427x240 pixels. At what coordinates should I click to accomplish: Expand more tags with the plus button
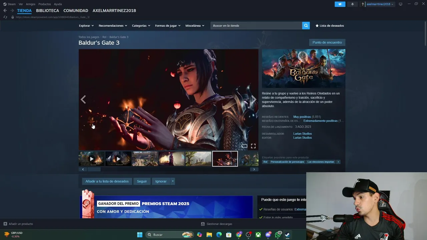(338, 162)
